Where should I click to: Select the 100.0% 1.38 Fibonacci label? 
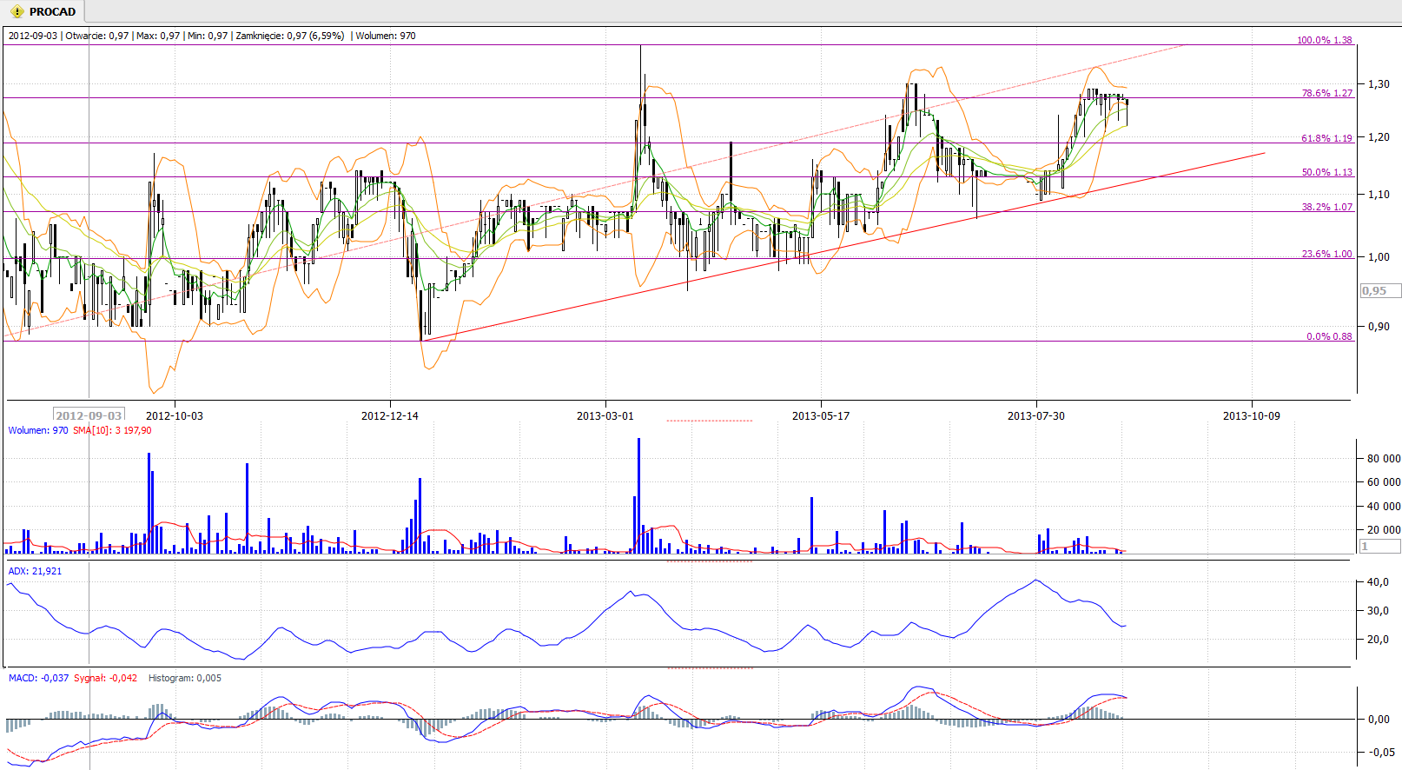[x=1324, y=40]
